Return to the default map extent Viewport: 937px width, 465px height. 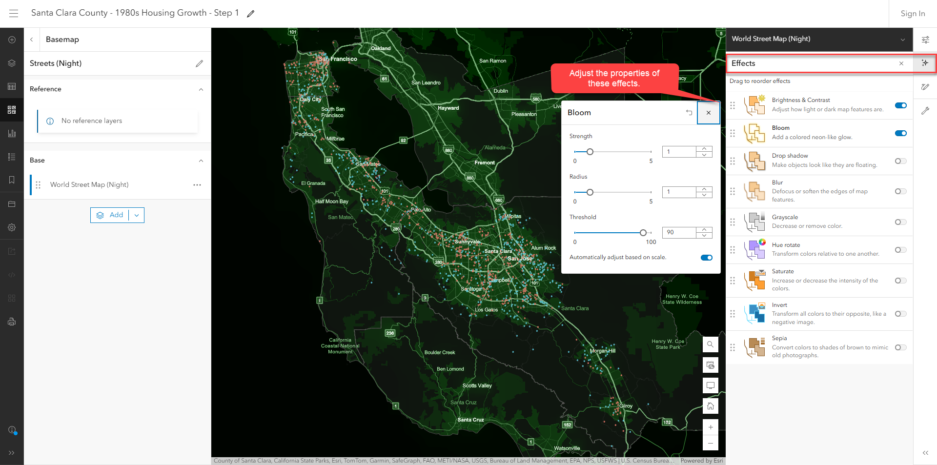pos(710,405)
